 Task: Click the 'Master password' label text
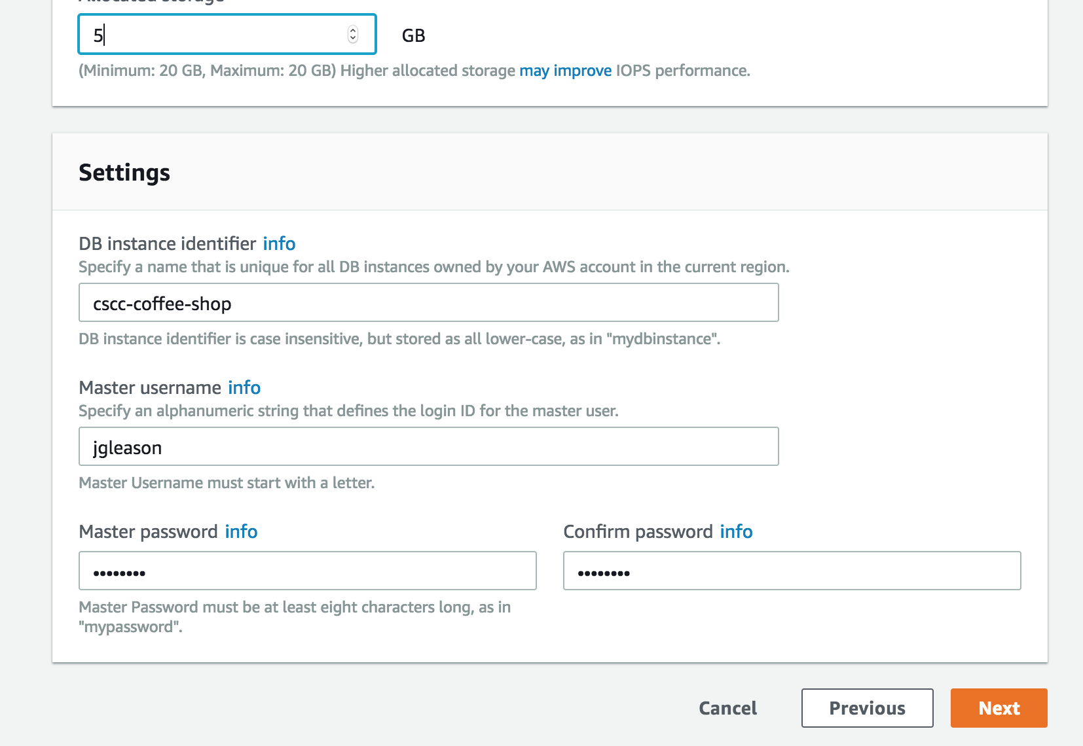click(x=148, y=531)
